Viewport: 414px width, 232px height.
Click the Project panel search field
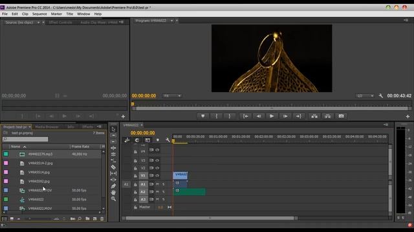[25, 139]
